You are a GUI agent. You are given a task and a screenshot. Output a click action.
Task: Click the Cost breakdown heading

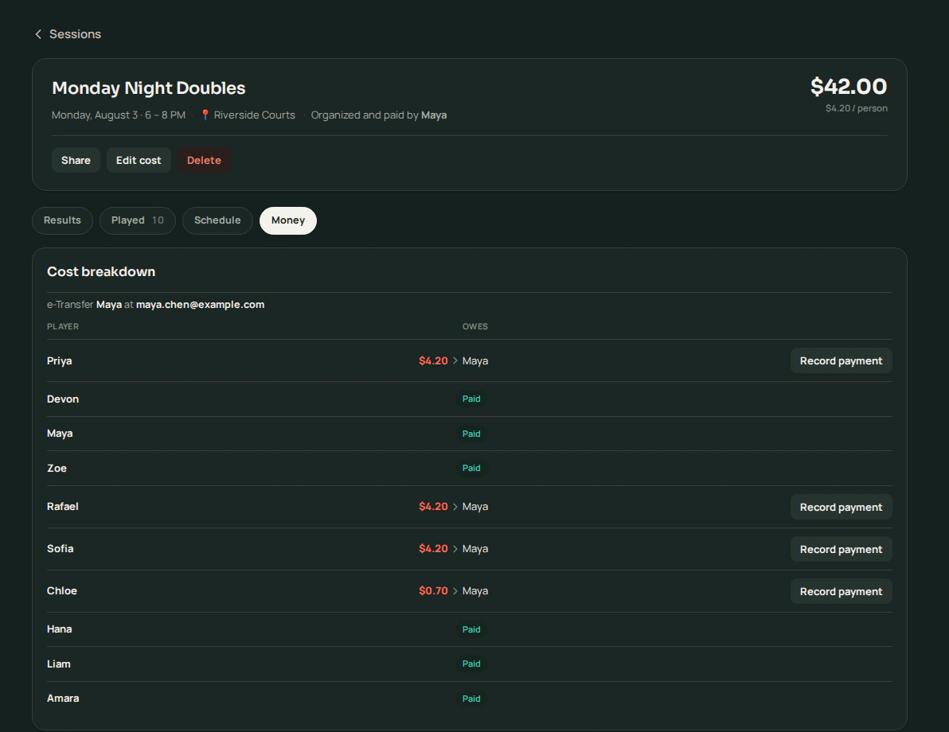click(x=101, y=271)
